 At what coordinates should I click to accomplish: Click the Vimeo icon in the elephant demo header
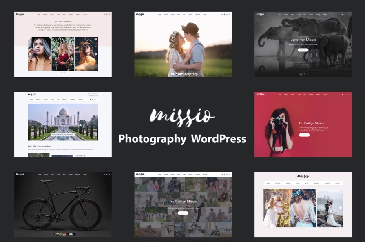[x=347, y=14]
